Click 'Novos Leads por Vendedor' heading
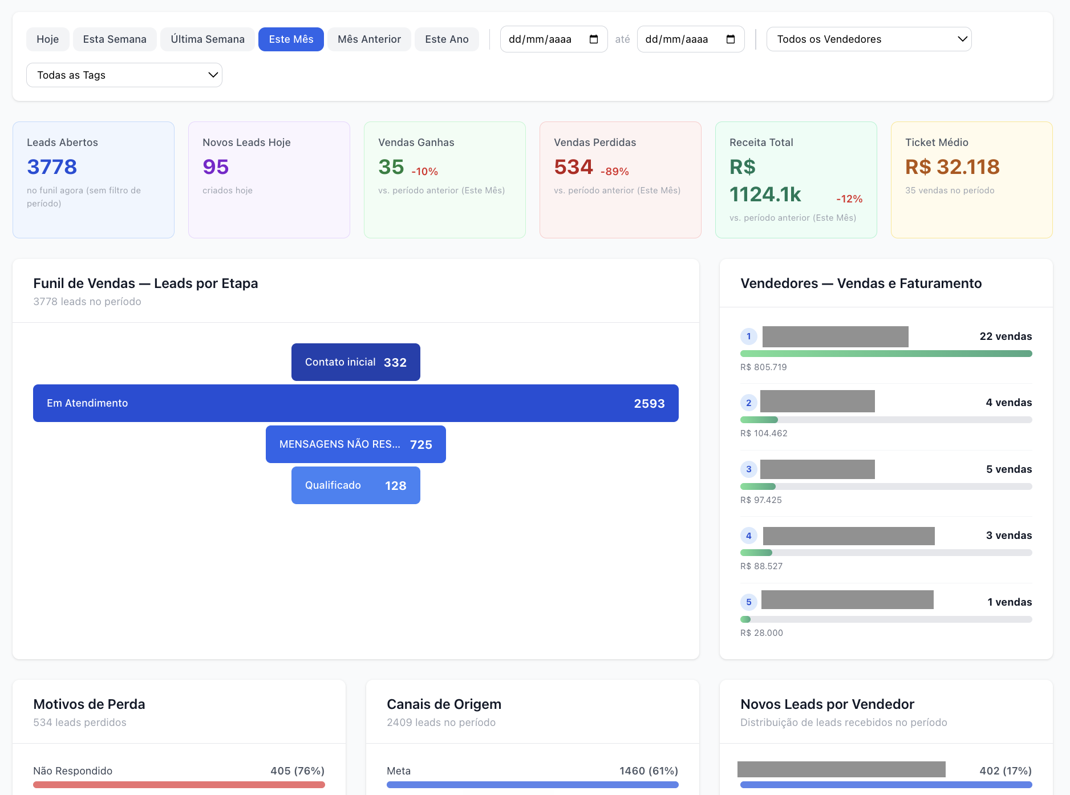The width and height of the screenshot is (1070, 795). pyautogui.click(x=827, y=704)
